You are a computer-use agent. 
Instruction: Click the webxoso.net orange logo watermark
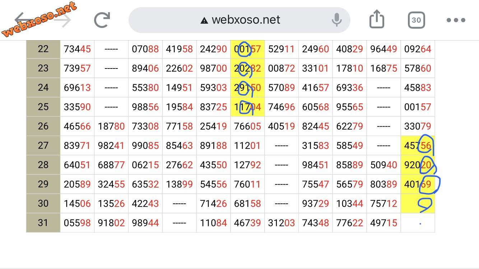(x=39, y=20)
